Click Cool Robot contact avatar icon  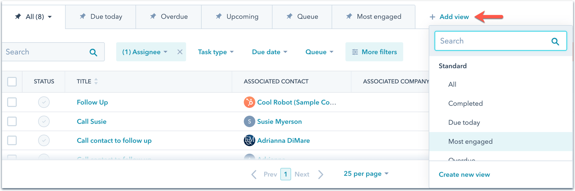[249, 102]
